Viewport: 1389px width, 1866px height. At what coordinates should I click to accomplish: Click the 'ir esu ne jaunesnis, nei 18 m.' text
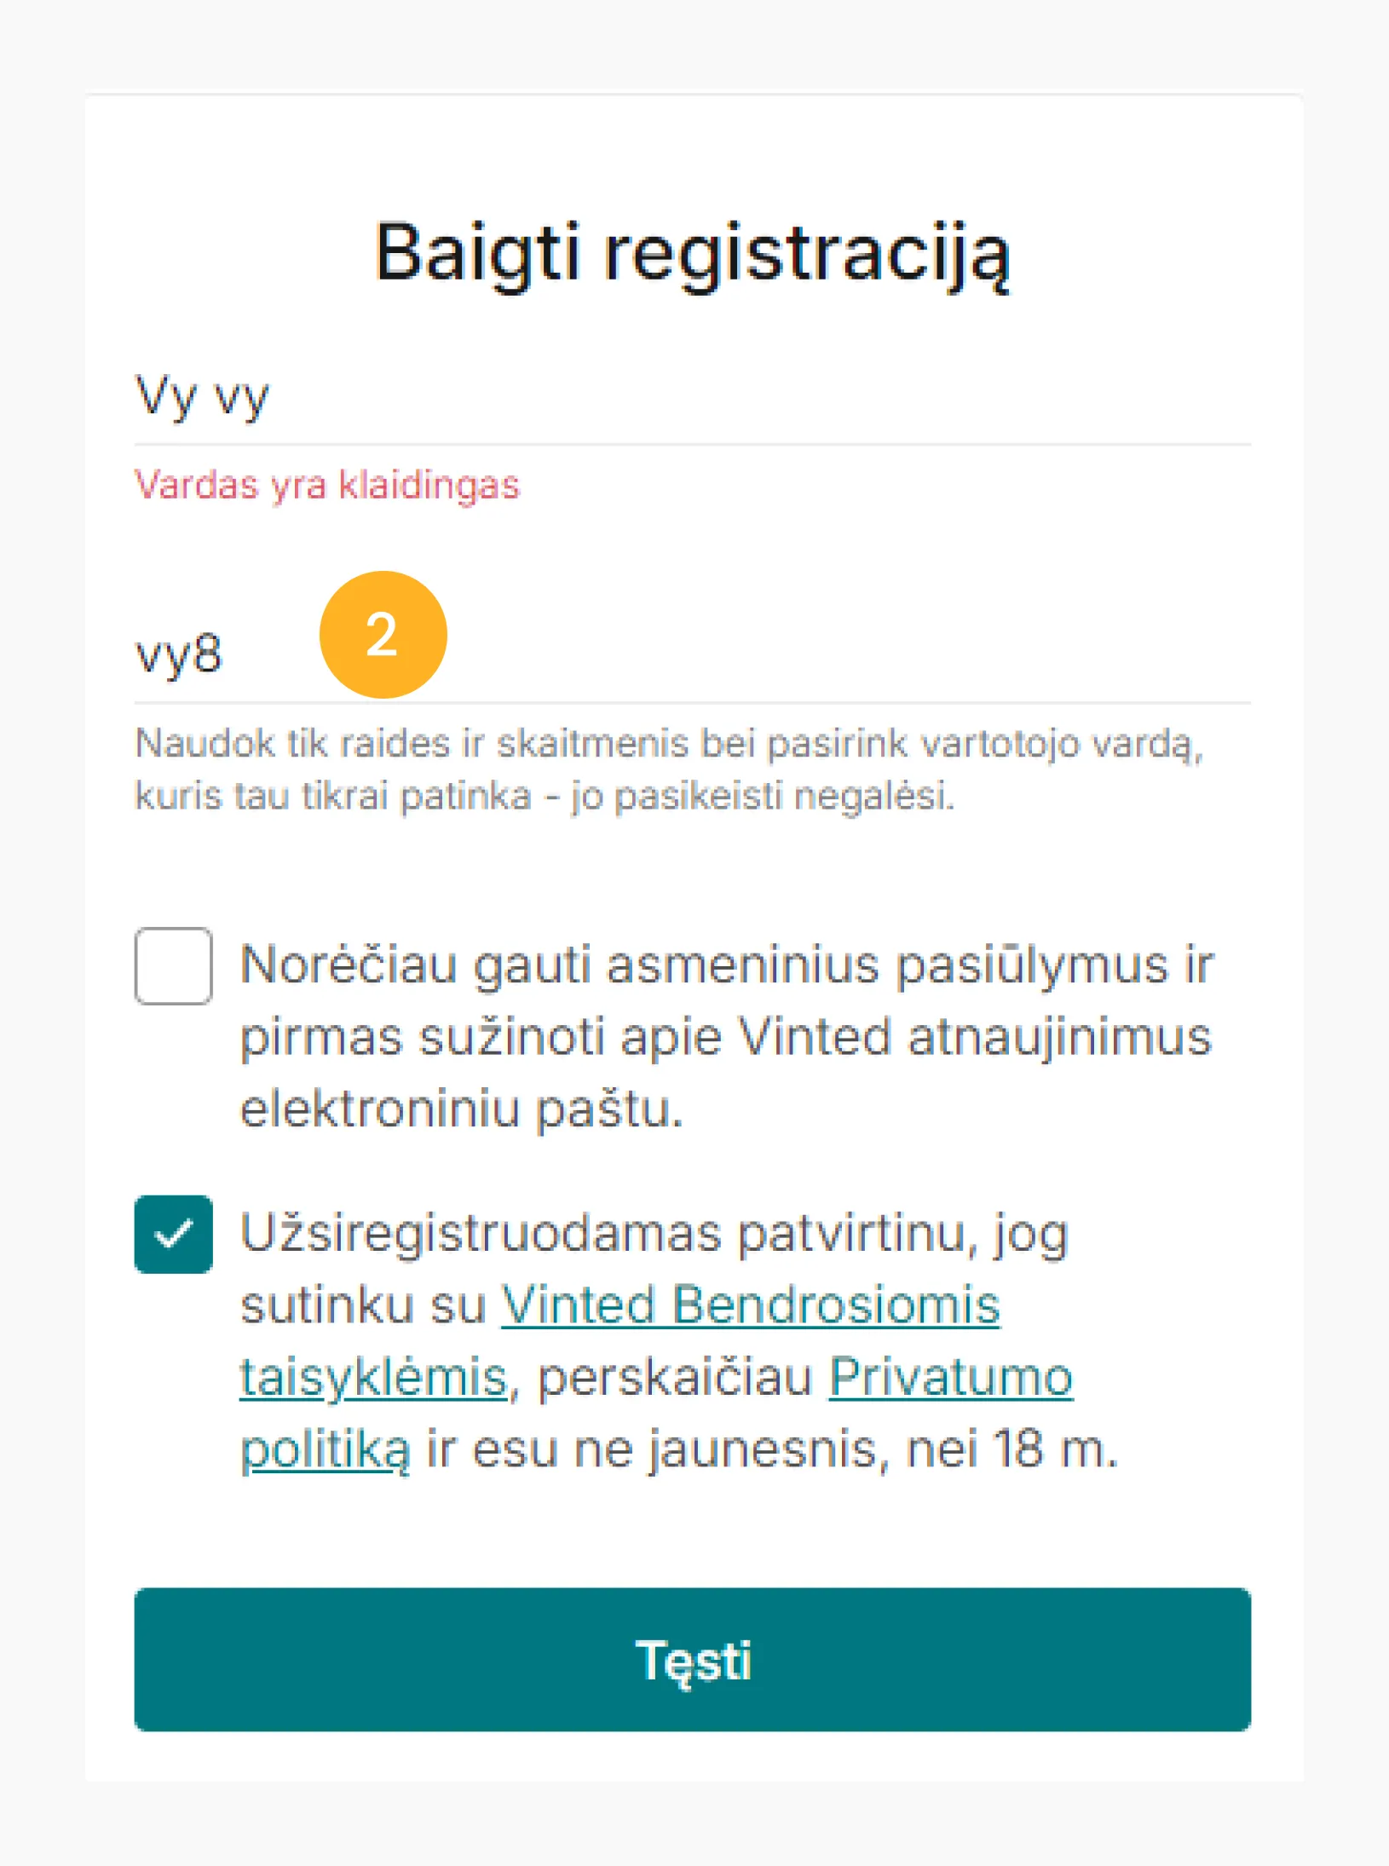[771, 1448]
